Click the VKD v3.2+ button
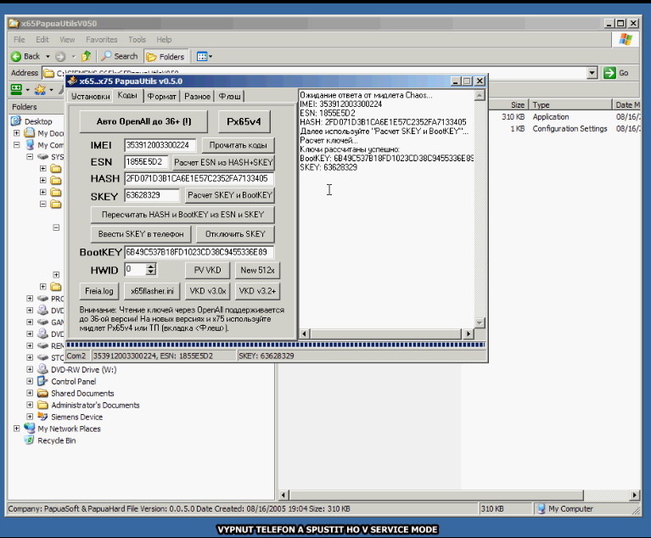651x538 pixels. (257, 291)
